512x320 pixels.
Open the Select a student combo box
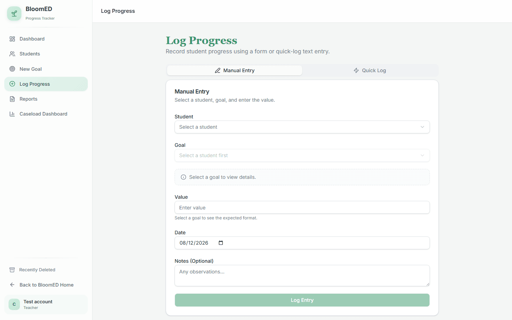click(302, 127)
